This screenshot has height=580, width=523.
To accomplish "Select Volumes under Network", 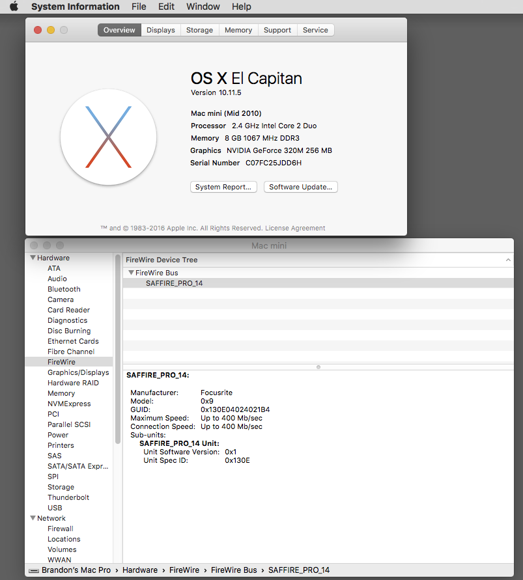I will click(x=62, y=549).
